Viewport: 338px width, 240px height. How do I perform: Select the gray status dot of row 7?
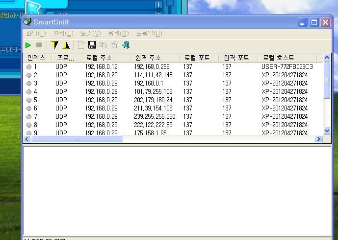29,117
